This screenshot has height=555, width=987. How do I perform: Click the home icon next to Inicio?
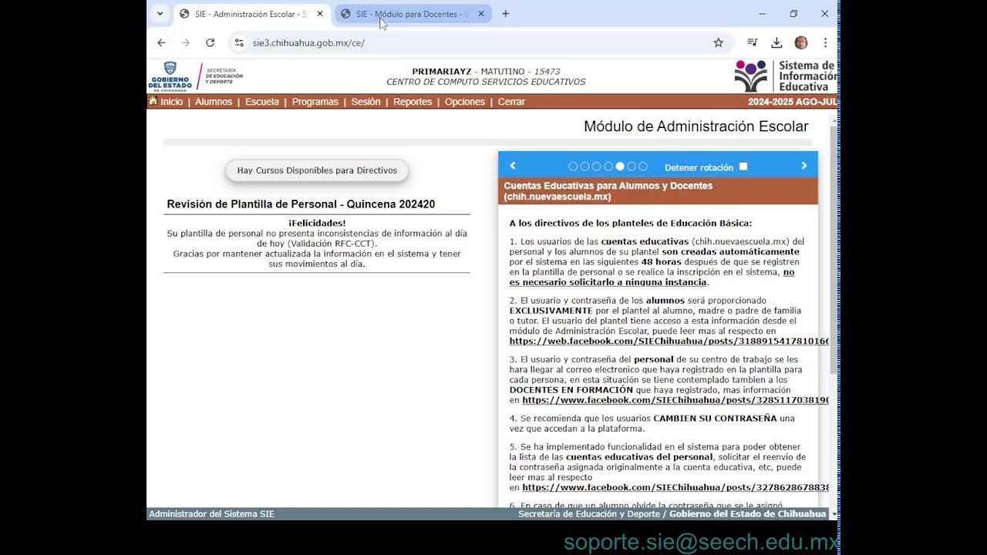click(x=153, y=101)
